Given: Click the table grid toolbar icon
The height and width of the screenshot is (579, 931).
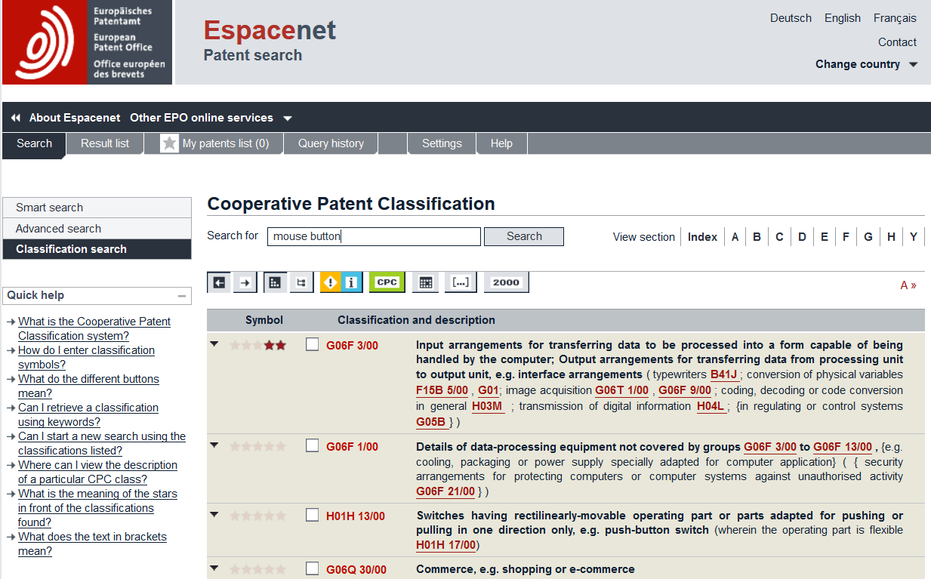Looking at the screenshot, I should pos(426,282).
